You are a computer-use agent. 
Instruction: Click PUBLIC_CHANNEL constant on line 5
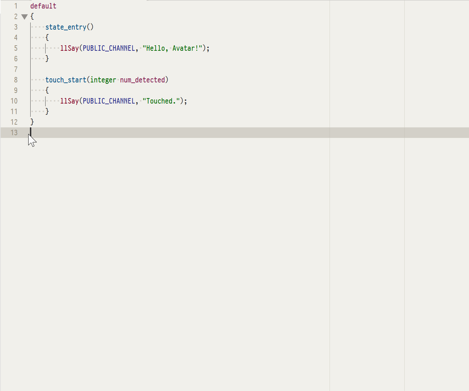(109, 48)
